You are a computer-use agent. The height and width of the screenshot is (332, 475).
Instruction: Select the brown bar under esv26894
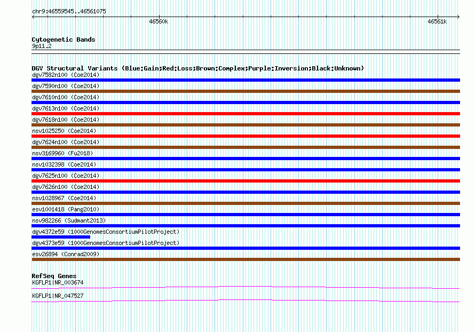pyautogui.click(x=246, y=259)
